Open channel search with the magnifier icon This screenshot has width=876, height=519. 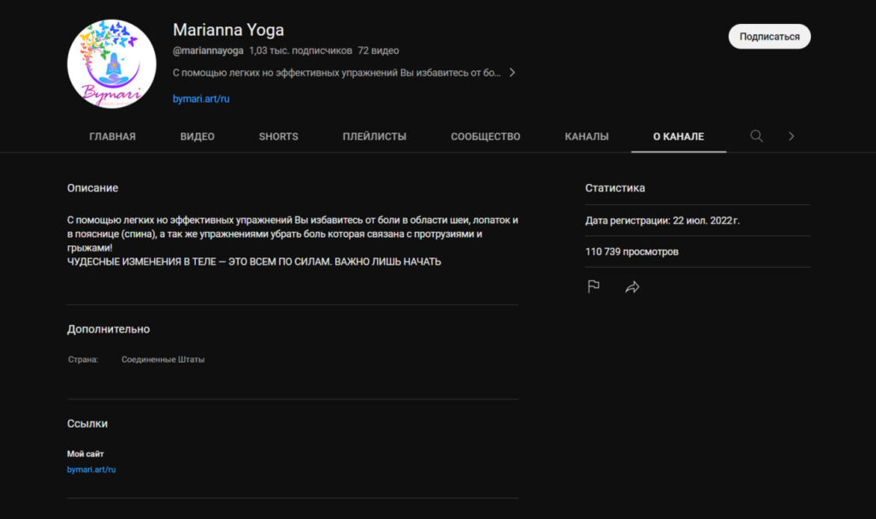point(756,136)
